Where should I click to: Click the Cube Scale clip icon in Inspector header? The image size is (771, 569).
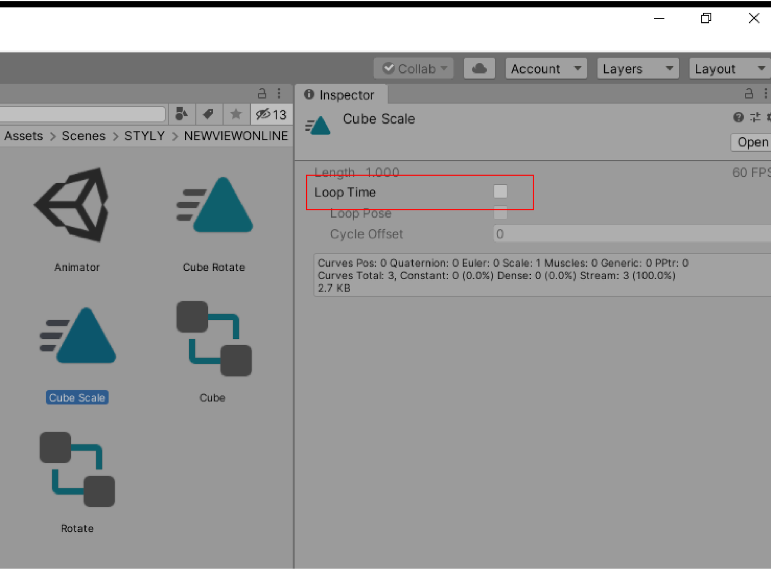click(318, 125)
